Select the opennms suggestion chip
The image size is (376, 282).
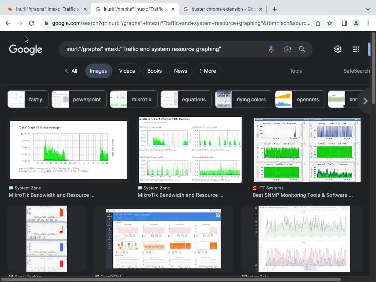pos(300,99)
